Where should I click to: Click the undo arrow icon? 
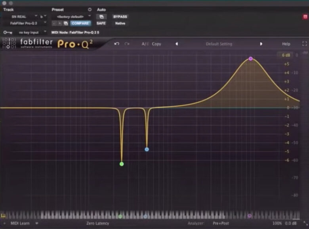116,44
